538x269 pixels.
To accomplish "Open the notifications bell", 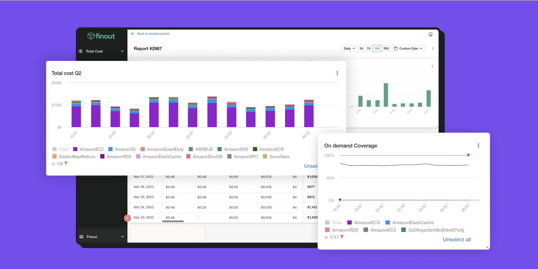I will tap(430, 34).
